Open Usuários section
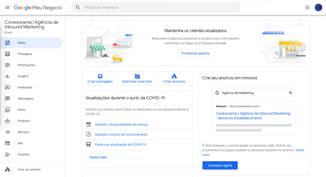326x177 pixels. (24, 154)
